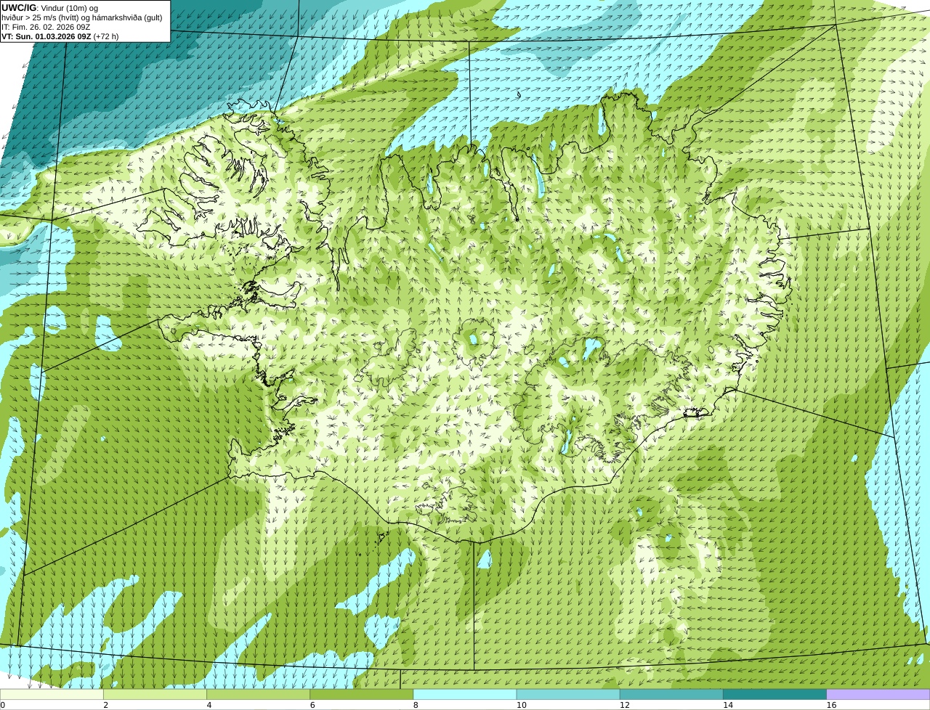
Task: Click the legend value "0"
Action: (3, 705)
